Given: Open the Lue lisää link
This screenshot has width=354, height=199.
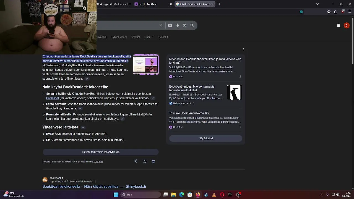Looking at the screenshot, I should [x=99, y=162].
